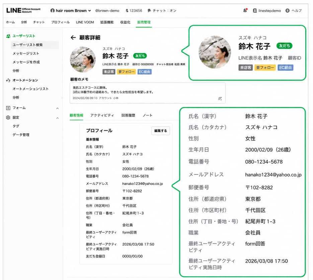Click the ヘルプ link in header
This screenshot has height=280, width=313.
tap(297, 11)
